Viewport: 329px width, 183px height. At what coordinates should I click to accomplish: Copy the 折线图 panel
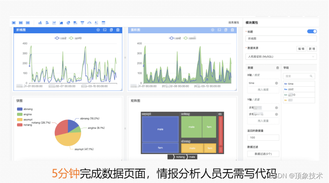tap(111, 30)
